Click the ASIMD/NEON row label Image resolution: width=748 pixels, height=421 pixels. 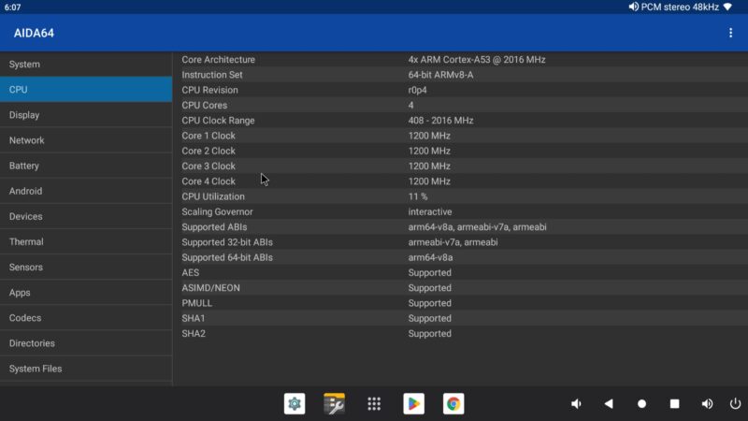pyautogui.click(x=211, y=288)
